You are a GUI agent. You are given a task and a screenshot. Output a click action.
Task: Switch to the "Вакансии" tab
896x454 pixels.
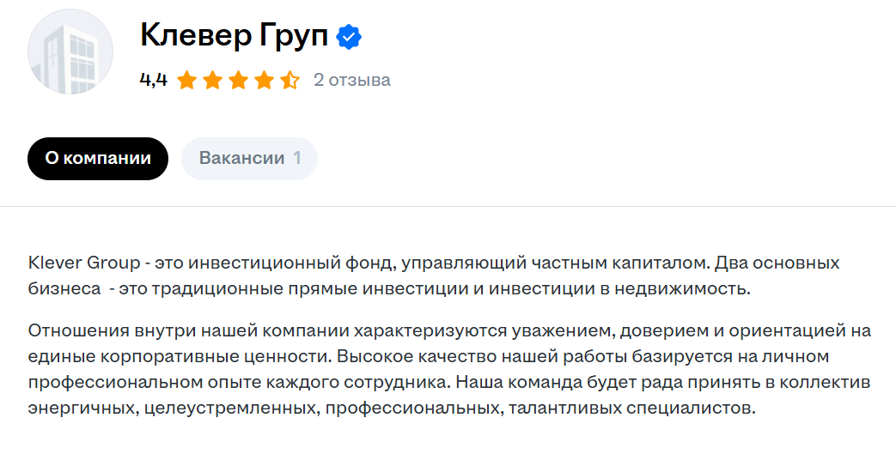click(x=241, y=159)
